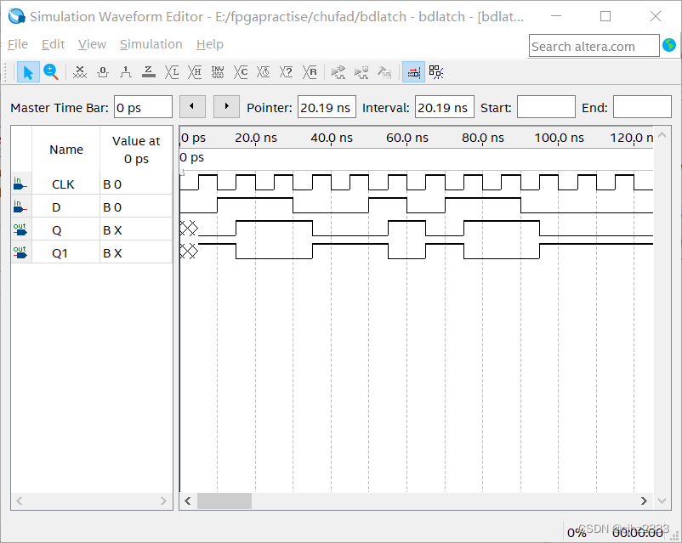Screen dimensions: 682x543
Task: Click the waveform horizontal scrollbar thumb
Action: pos(224,501)
